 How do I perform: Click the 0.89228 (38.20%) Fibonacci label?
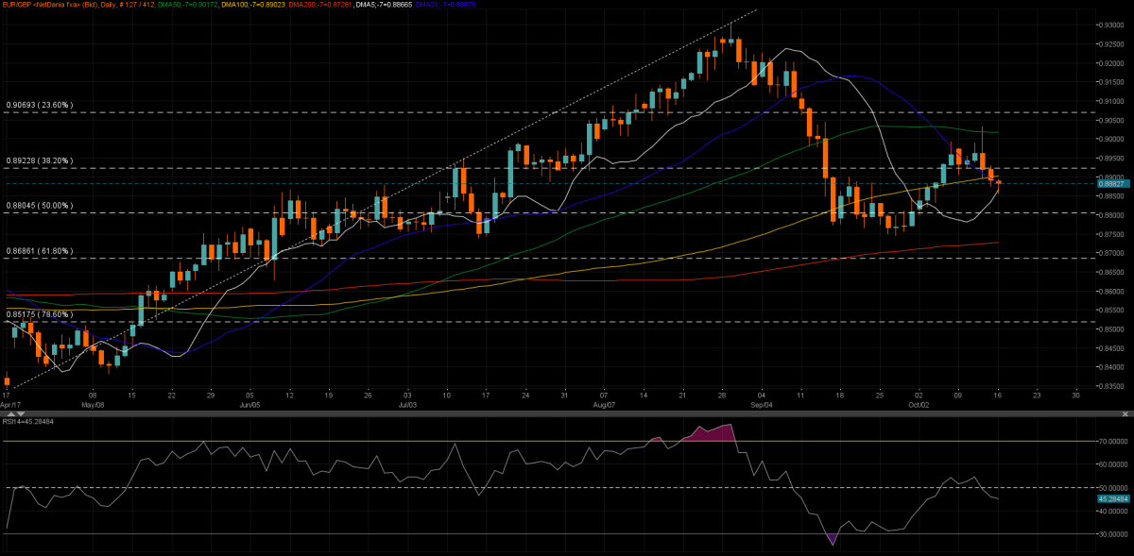(40, 160)
